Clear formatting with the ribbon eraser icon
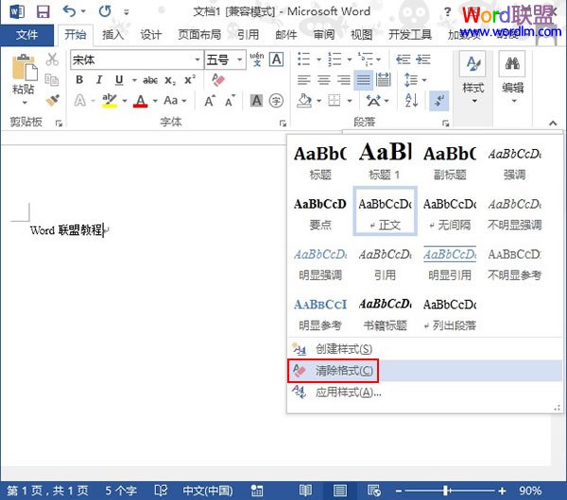Image resolution: width=567 pixels, height=500 pixels. coord(218,80)
